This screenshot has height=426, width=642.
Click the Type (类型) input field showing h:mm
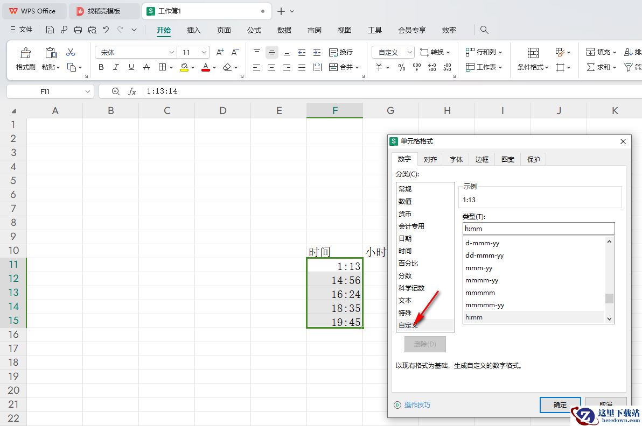(x=539, y=229)
